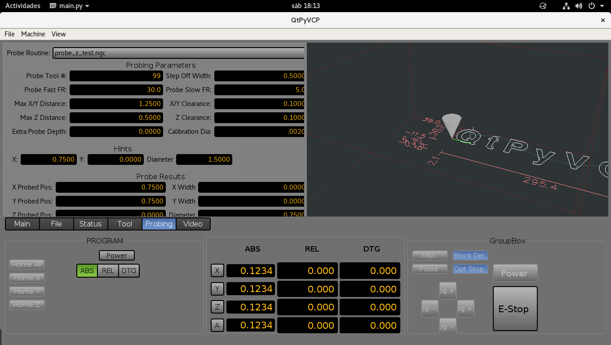This screenshot has width=611, height=345.
Task: Click the Probe Slow FR field
Action: coord(260,90)
